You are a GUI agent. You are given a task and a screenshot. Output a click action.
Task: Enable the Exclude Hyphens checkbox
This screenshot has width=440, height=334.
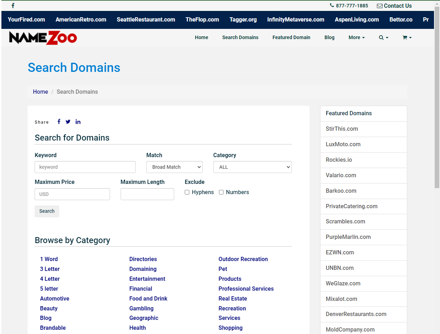tap(187, 192)
